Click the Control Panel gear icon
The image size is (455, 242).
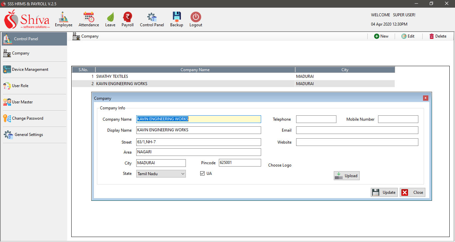pos(152,17)
